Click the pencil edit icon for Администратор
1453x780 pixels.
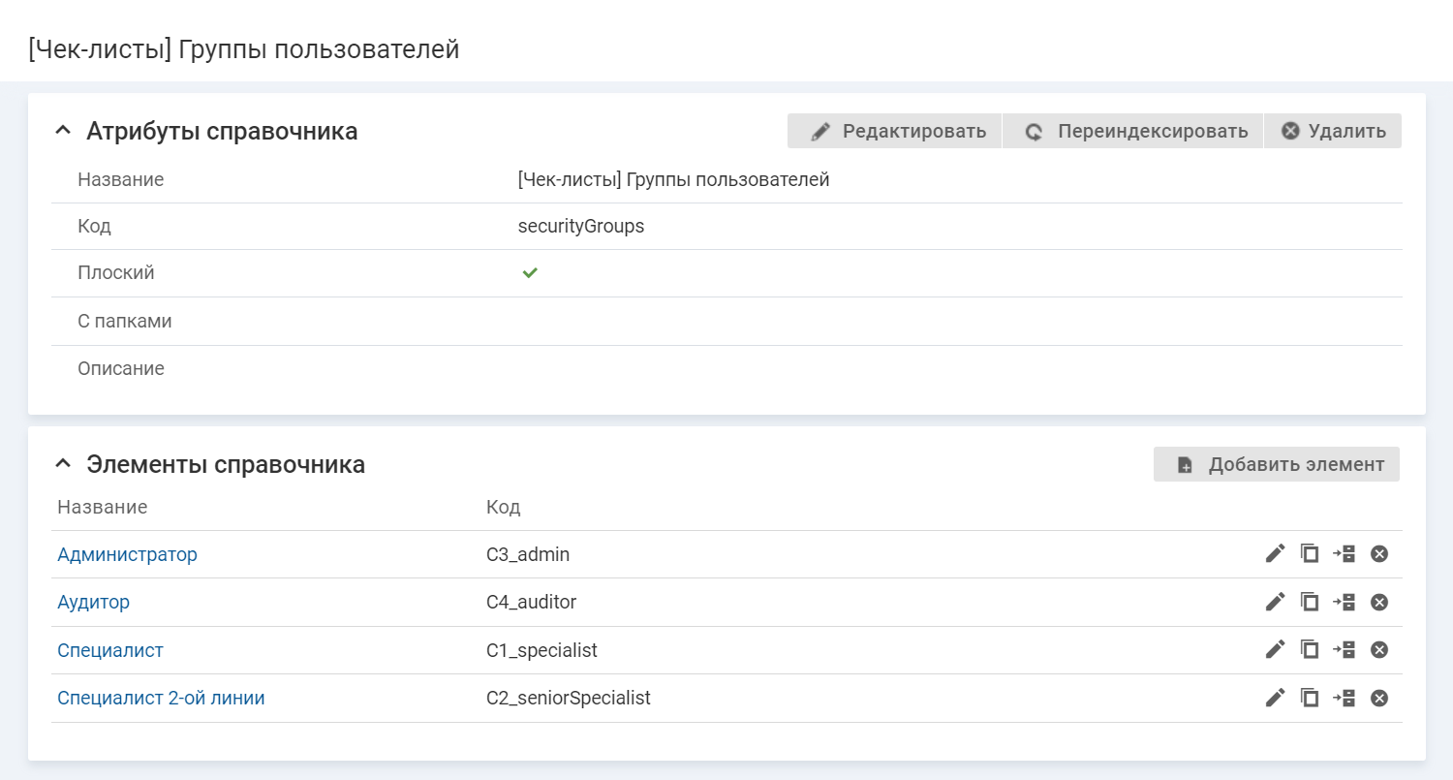(x=1275, y=554)
